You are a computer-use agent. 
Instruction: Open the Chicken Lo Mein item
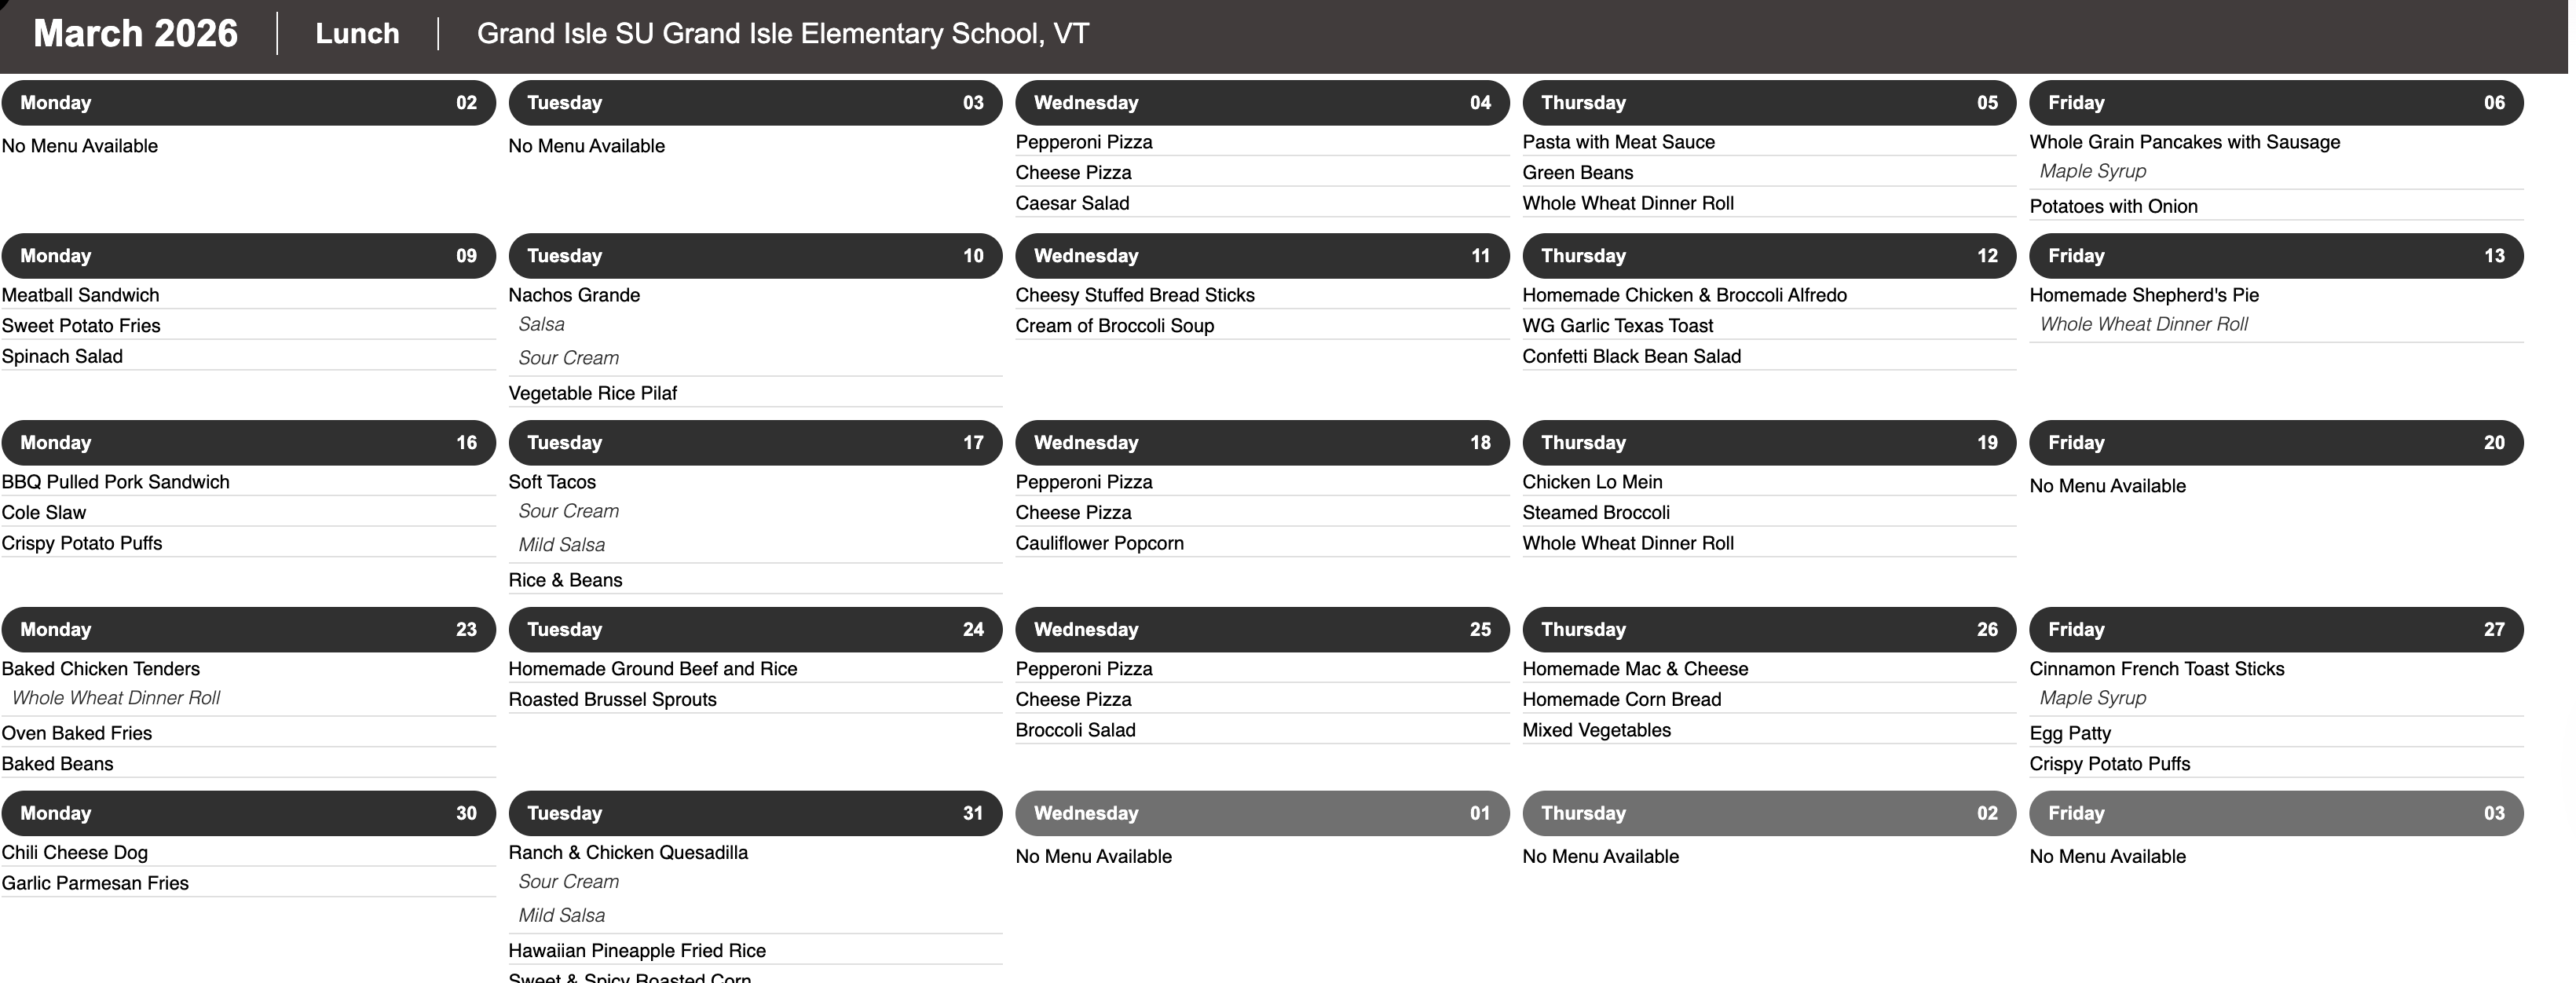[1592, 482]
